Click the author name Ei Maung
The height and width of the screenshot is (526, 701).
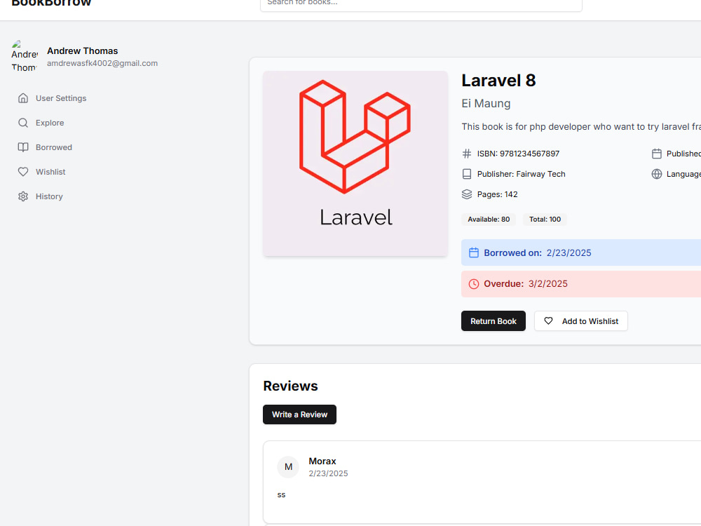click(x=486, y=103)
